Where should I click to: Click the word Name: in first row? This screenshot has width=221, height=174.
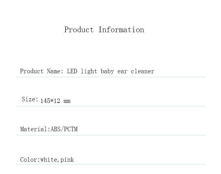click(55, 71)
